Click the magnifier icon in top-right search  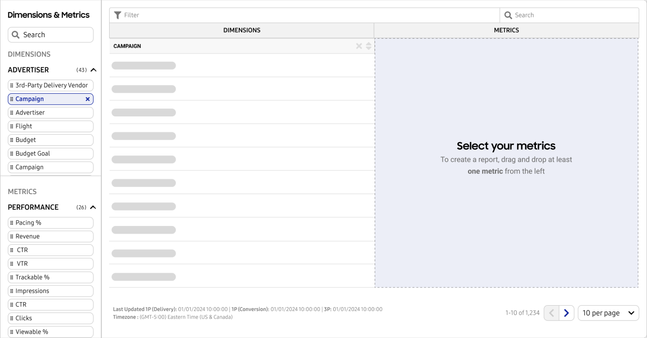tap(508, 15)
